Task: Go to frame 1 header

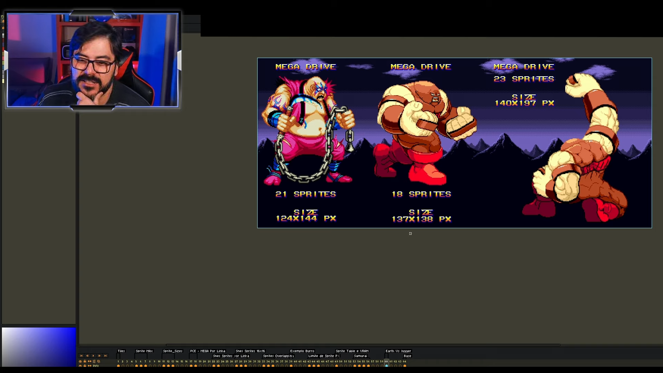Action: point(118,361)
